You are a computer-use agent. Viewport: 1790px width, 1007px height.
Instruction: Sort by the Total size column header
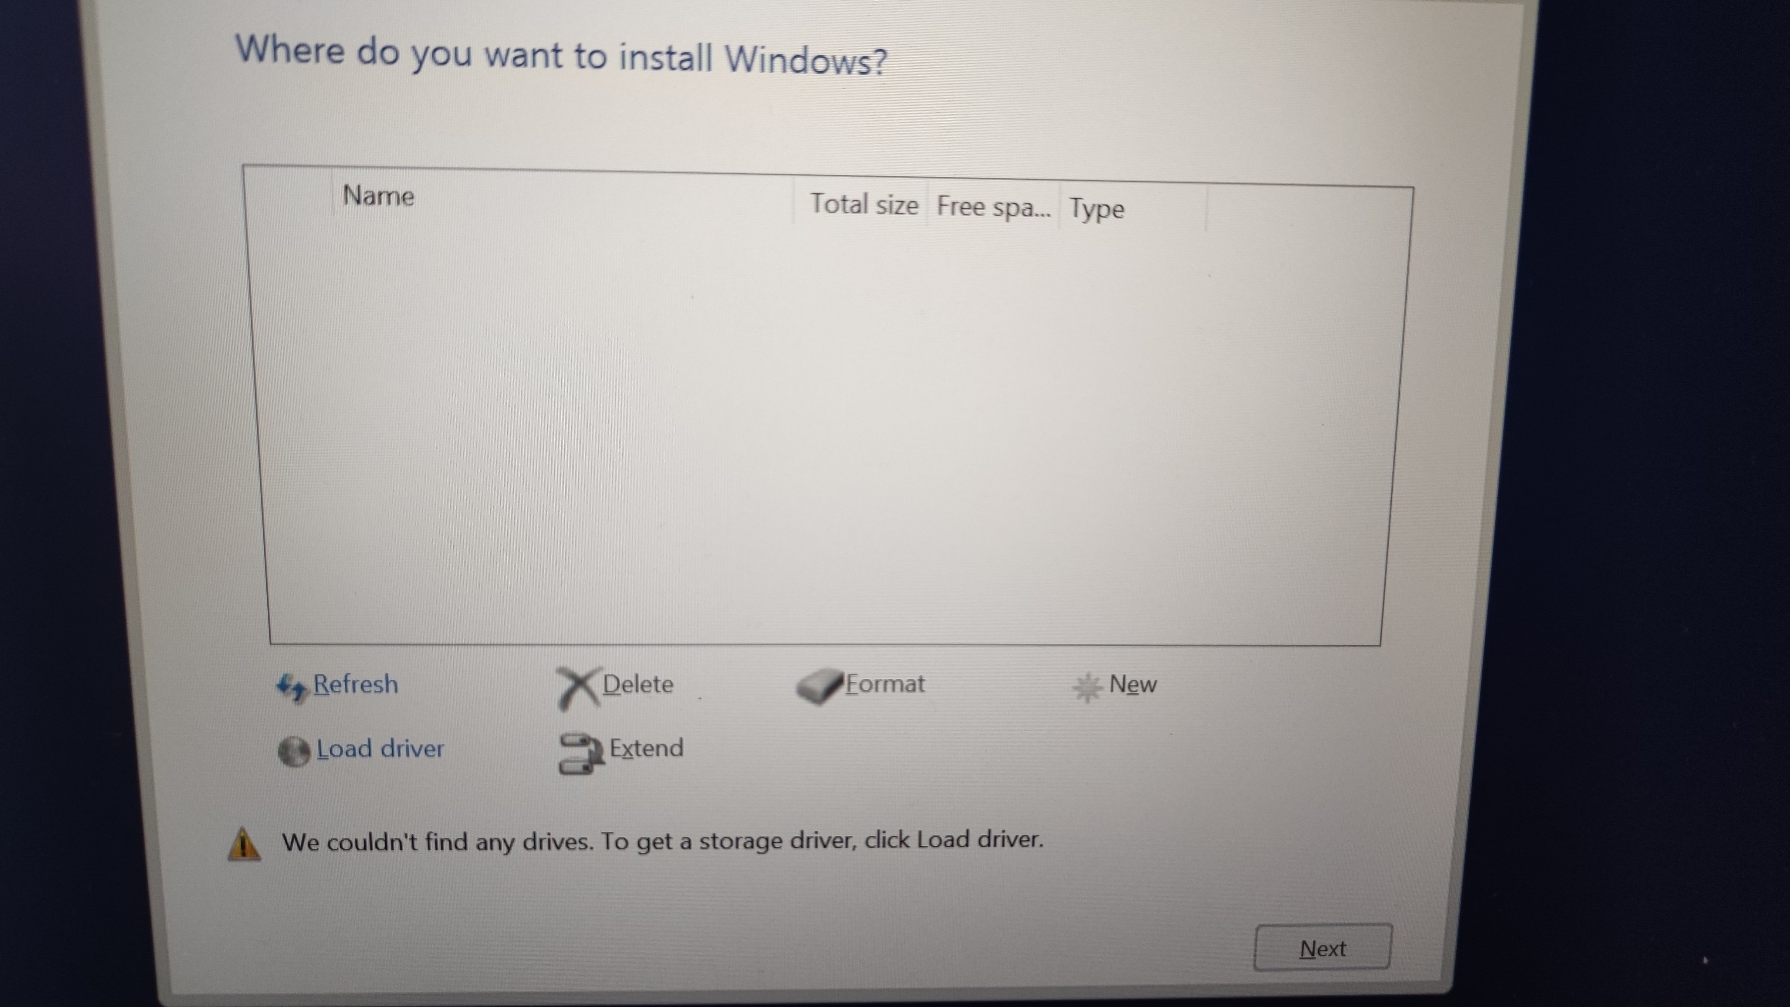click(x=861, y=204)
